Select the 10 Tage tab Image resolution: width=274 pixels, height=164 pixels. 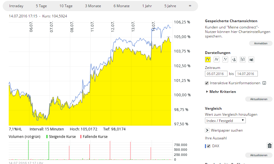[x=66, y=6]
